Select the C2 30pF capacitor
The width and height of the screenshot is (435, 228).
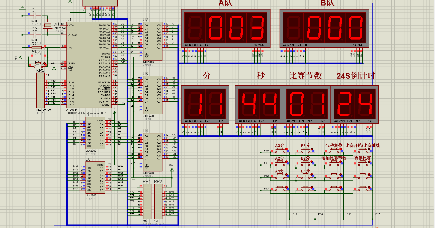click(x=35, y=35)
